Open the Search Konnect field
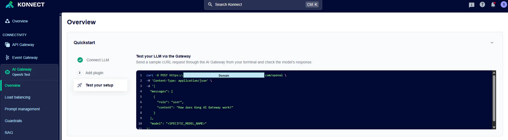This screenshot has width=508, height=140. [x=263, y=4]
